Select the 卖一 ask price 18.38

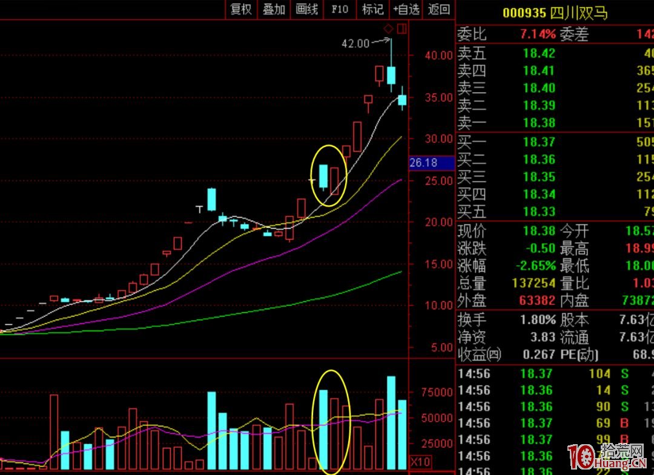click(539, 123)
